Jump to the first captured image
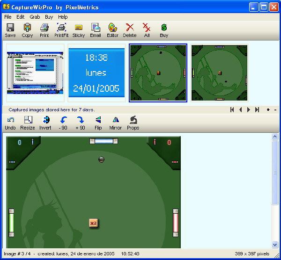The image size is (281, 260). tap(232, 110)
